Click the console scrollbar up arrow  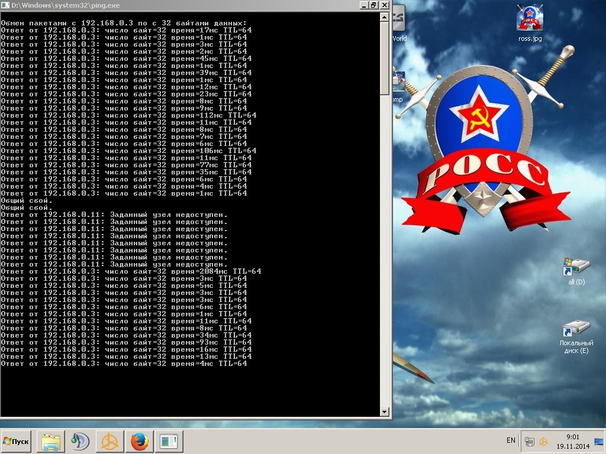click(x=385, y=17)
